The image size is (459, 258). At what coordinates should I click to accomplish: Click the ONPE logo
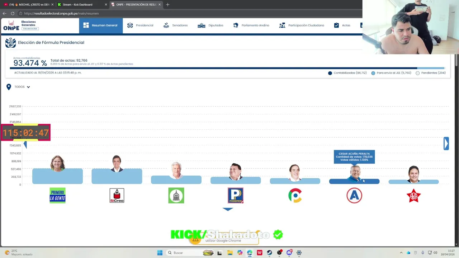pos(11,26)
